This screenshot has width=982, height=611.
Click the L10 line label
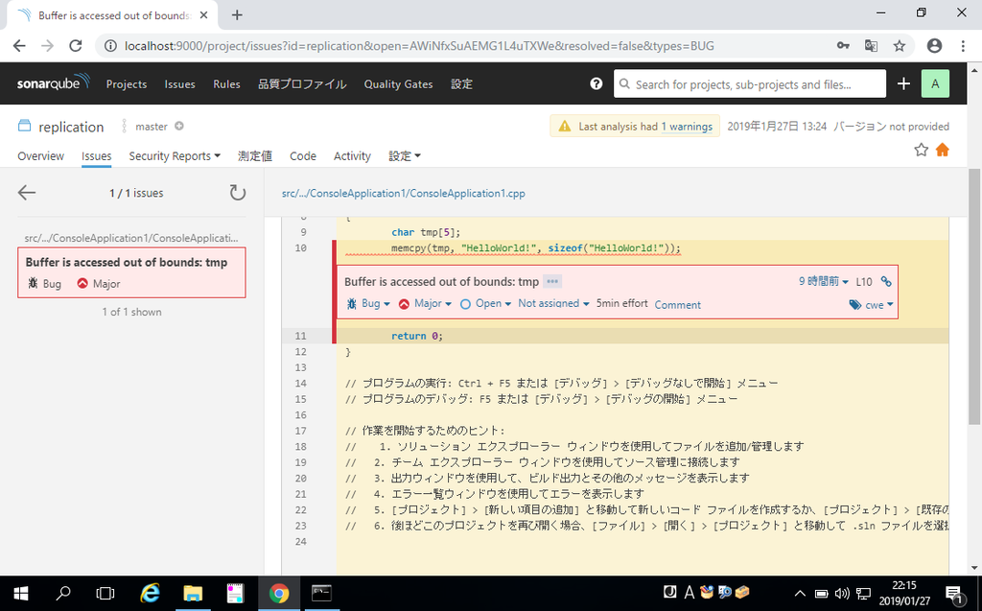[864, 281]
